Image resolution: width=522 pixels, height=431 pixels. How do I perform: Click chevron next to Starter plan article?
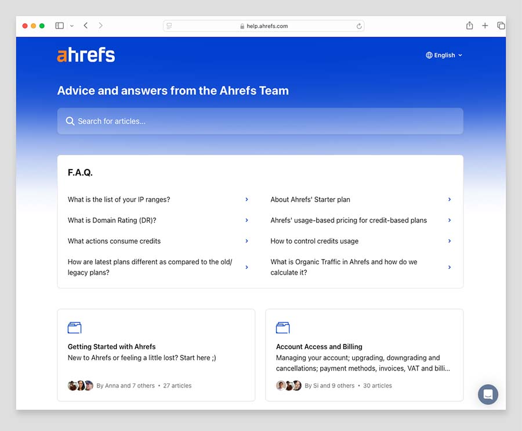coord(449,199)
